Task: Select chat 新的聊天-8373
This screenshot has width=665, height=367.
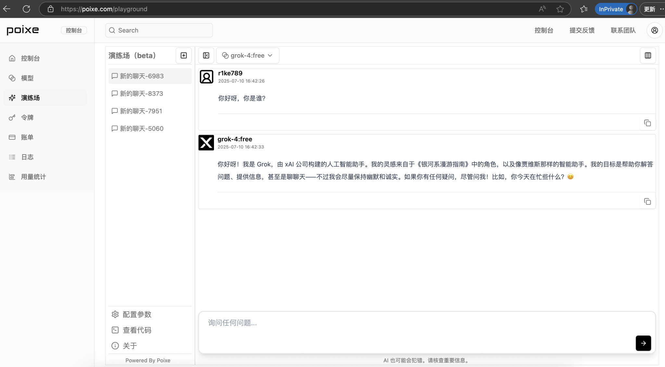Action: 150,94
